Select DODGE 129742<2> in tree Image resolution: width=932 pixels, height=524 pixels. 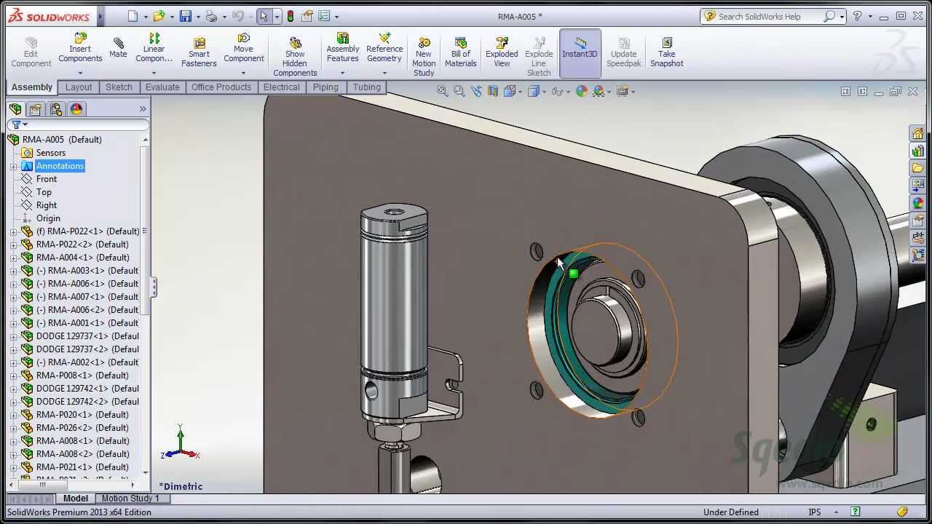87,402
